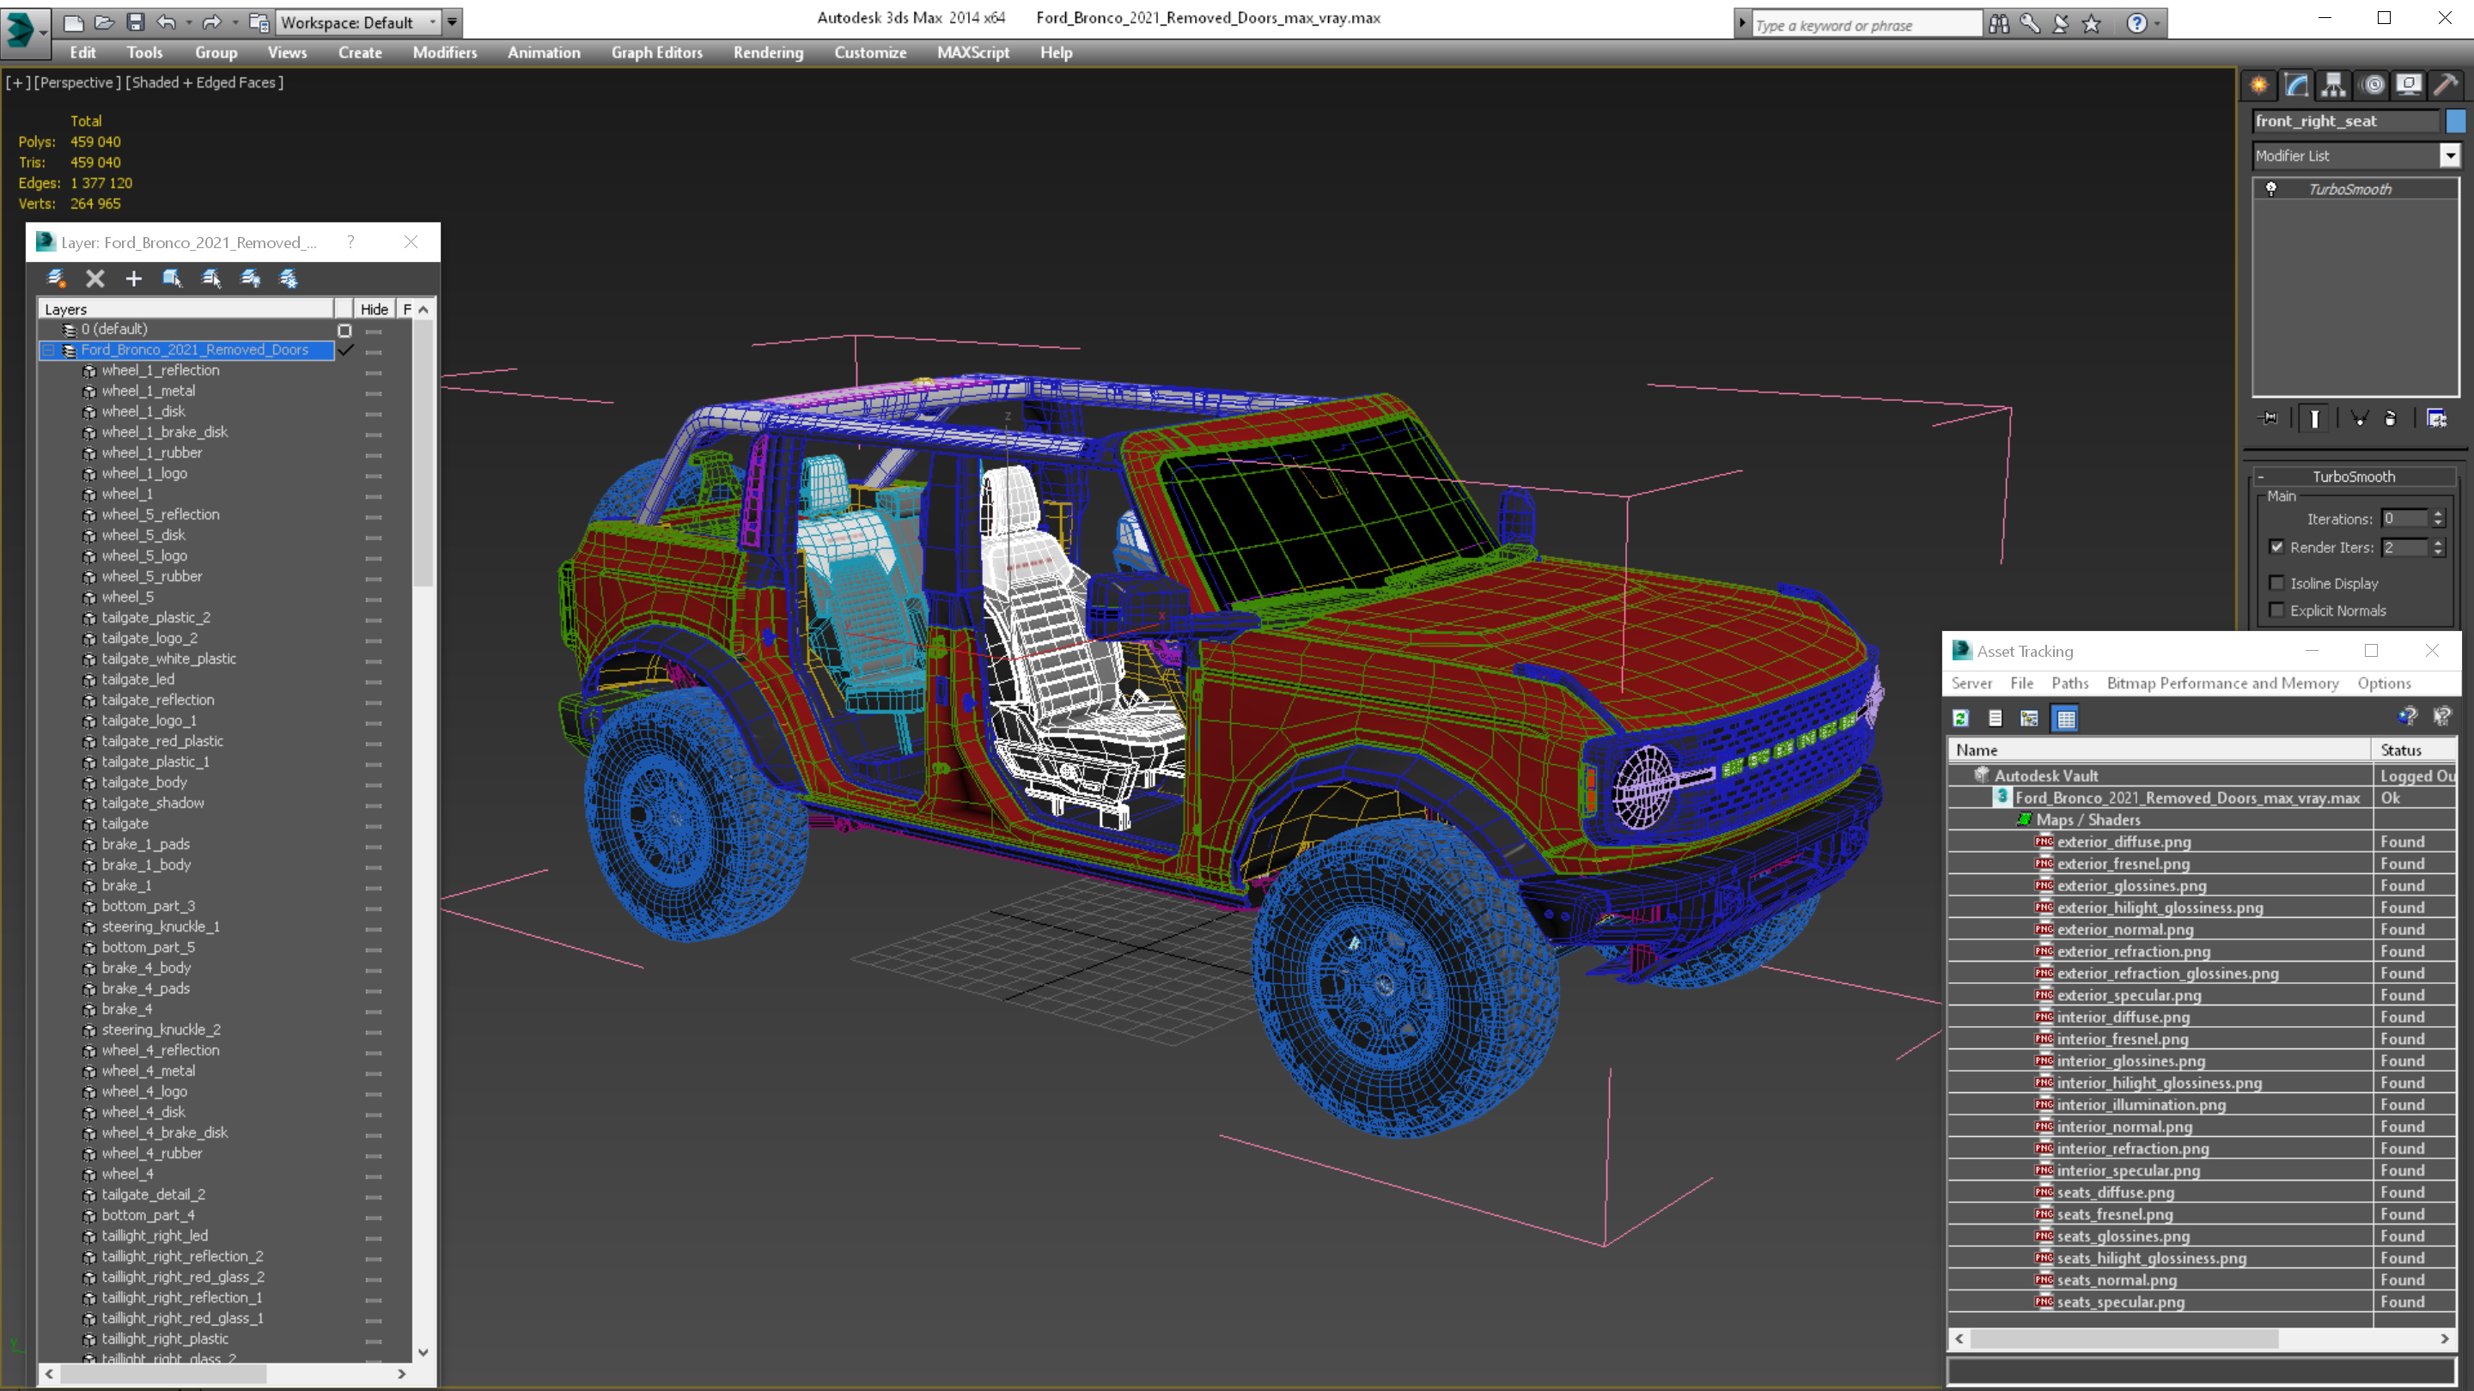Click the star Favorites icon in title bar
This screenshot has height=1391, width=2474.
[2092, 24]
